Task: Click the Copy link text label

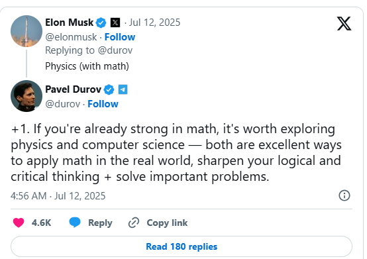Action: coord(167,223)
